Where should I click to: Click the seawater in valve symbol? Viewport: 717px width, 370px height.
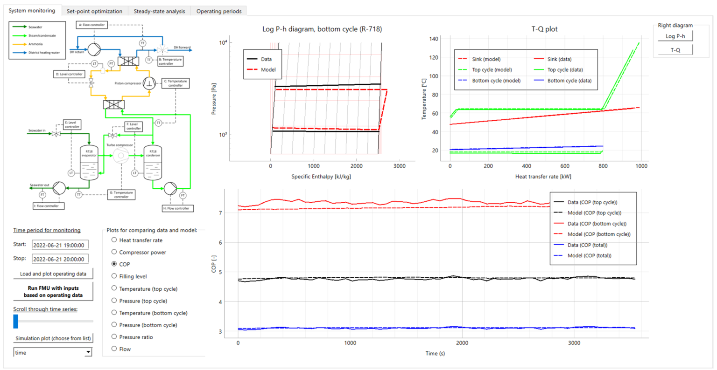coord(56,134)
